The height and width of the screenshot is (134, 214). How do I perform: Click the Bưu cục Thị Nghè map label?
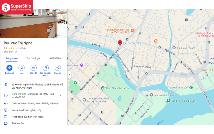[132, 43]
